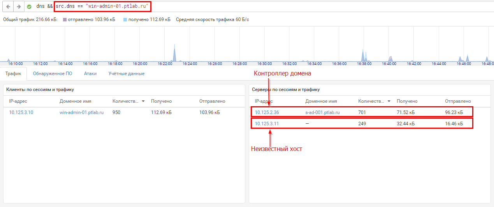Click the 950 sessions count for client

[116, 112]
